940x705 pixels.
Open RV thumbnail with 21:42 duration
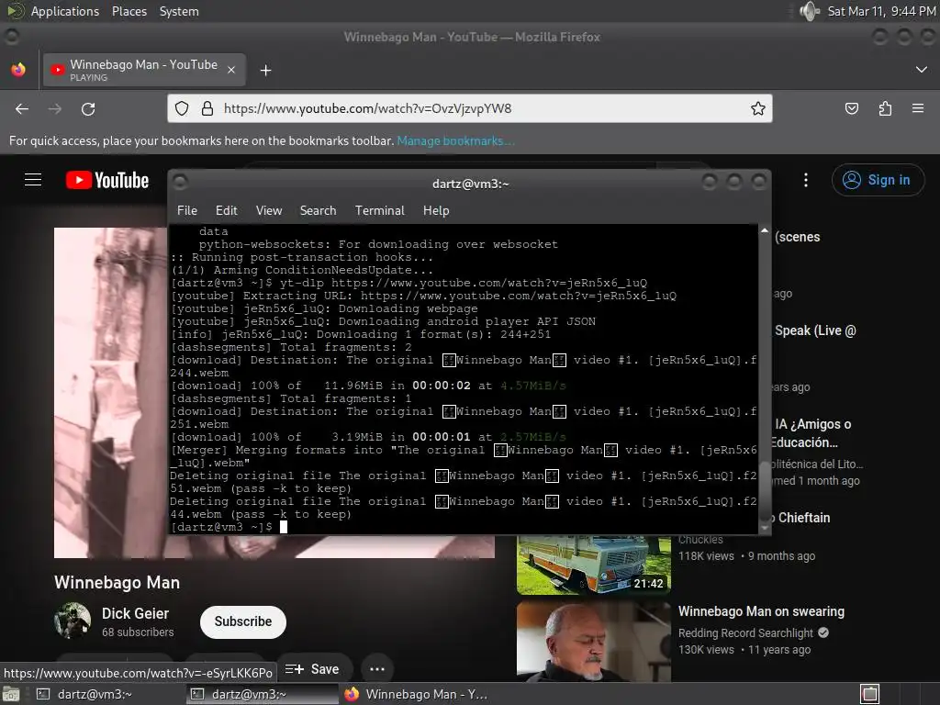593,565
